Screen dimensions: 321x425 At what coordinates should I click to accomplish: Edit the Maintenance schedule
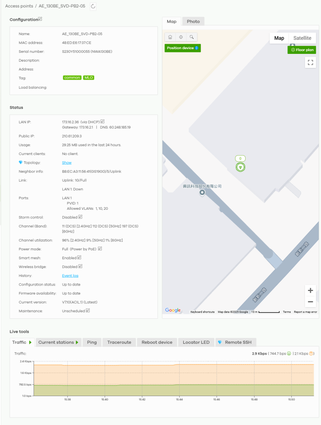[x=88, y=311]
